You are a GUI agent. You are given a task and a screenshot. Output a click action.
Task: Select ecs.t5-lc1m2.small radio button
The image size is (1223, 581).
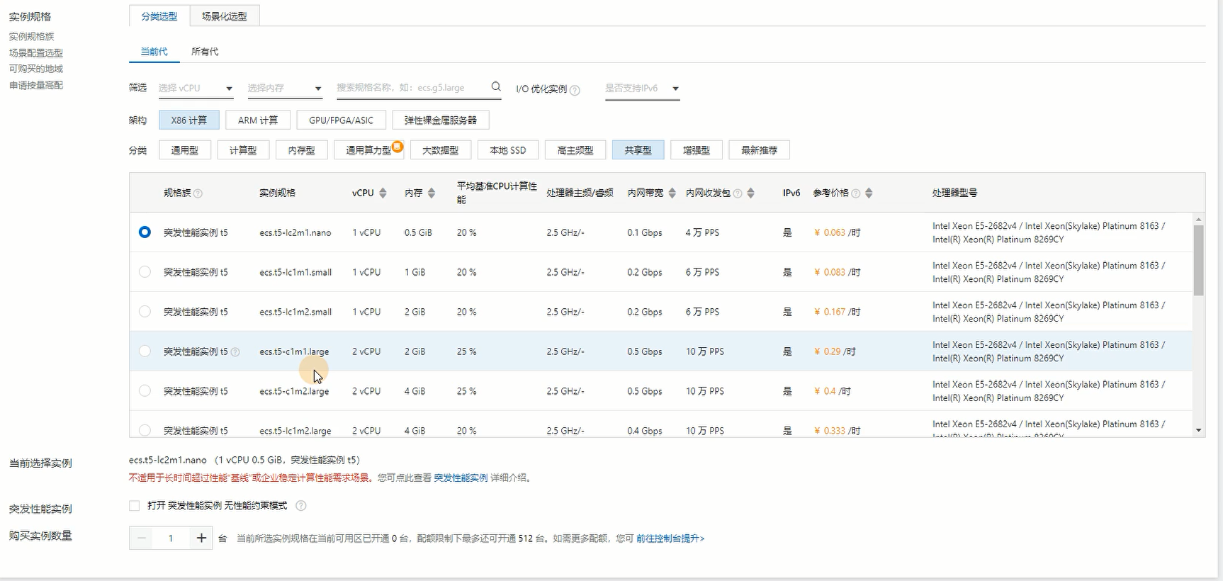[145, 311]
